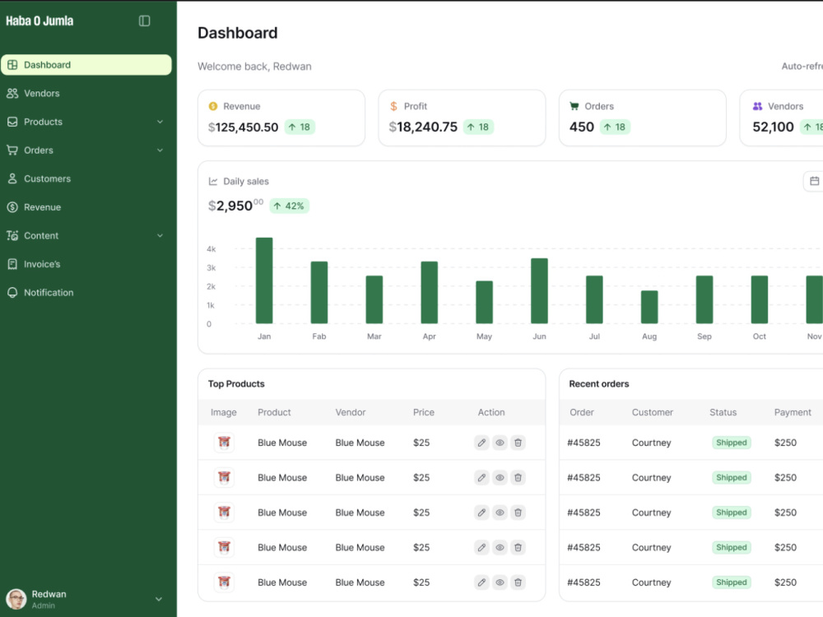The width and height of the screenshot is (823, 617).
Task: Click the Content icon in sidebar
Action: (12, 235)
